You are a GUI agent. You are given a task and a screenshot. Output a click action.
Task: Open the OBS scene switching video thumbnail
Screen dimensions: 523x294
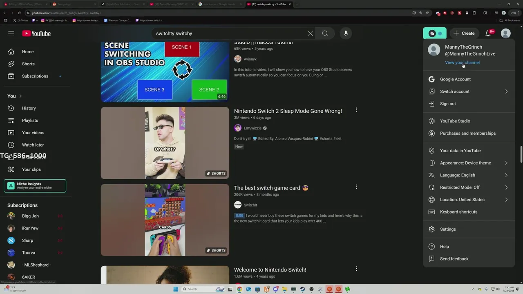pyautogui.click(x=165, y=71)
